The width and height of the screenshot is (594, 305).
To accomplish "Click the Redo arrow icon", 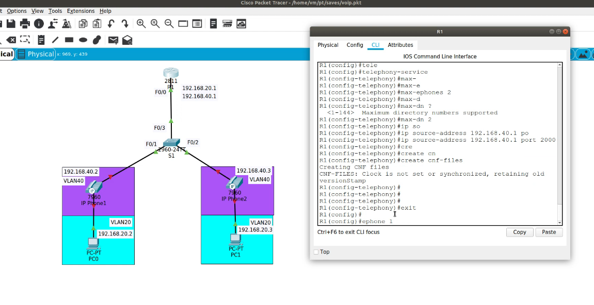I will (125, 24).
